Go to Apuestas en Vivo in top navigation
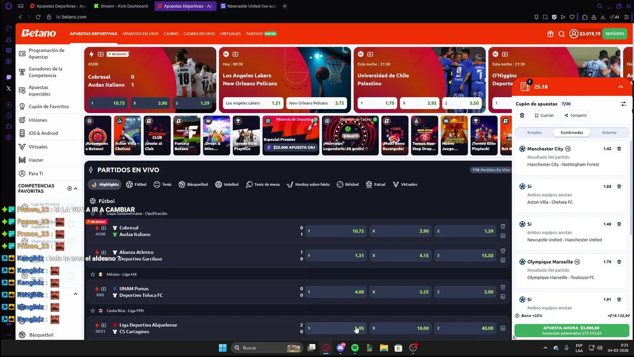Viewport: 634px width, 357px height. tap(140, 34)
